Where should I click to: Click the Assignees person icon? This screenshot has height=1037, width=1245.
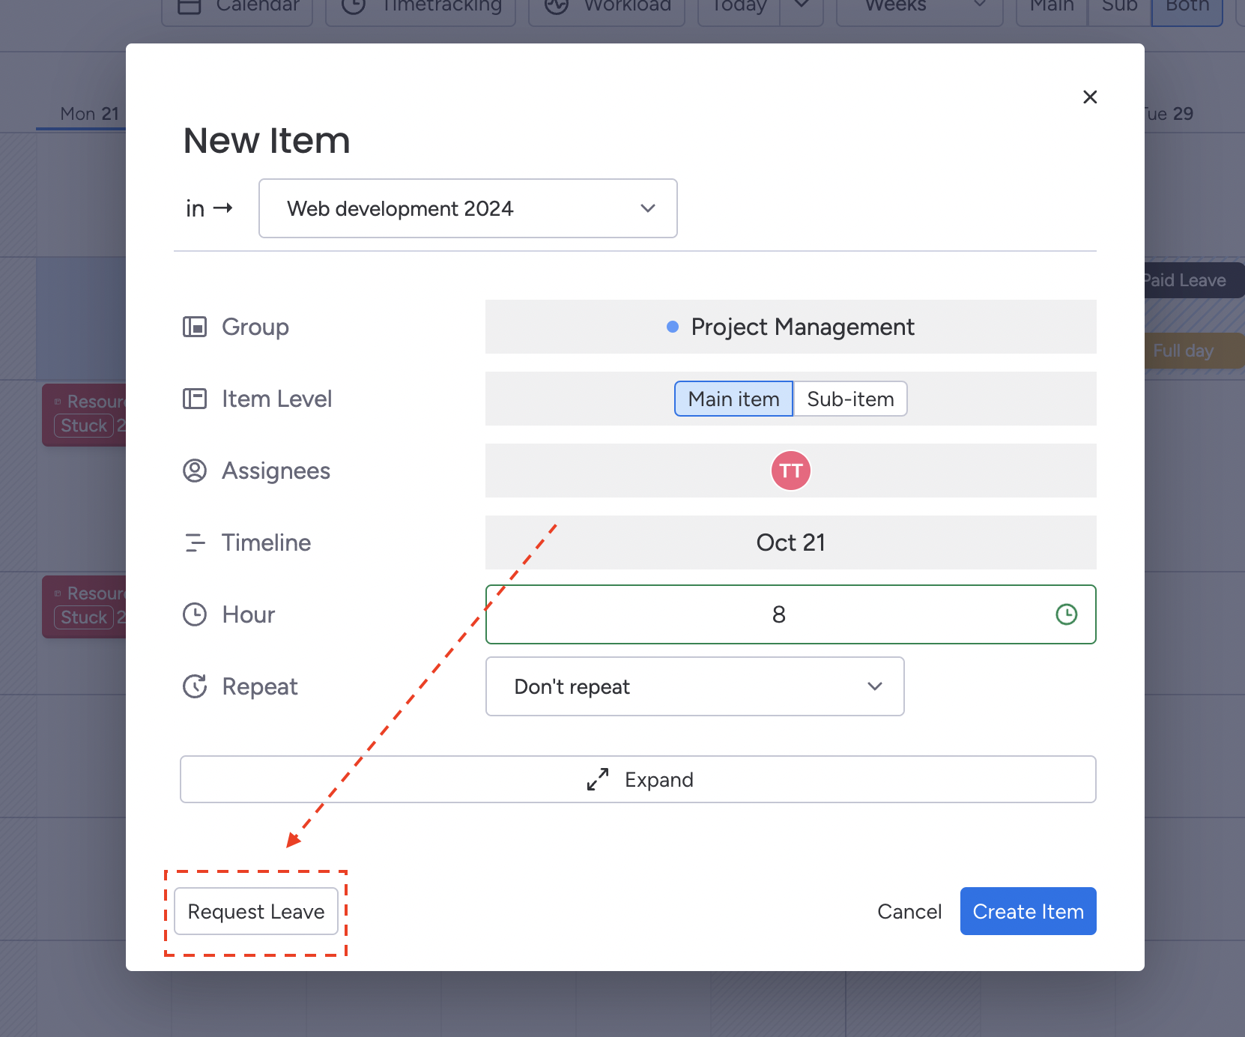[x=195, y=471]
